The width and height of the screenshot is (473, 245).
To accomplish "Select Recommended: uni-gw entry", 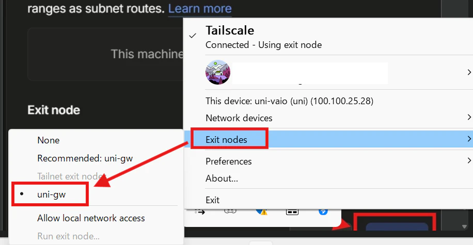I will 85,158.
